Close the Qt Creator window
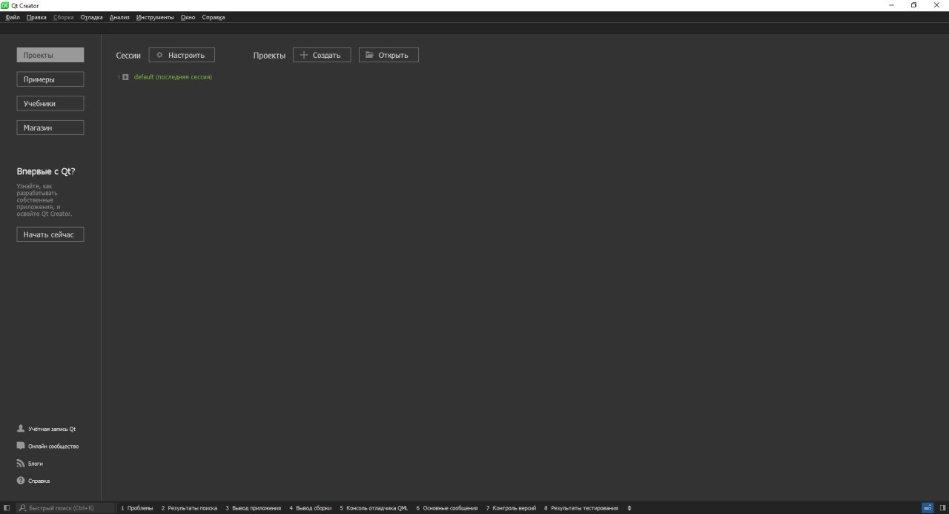The height and width of the screenshot is (514, 949). pos(936,5)
